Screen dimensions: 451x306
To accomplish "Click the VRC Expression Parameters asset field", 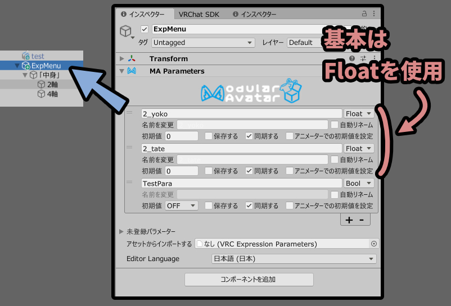I will 287,244.
